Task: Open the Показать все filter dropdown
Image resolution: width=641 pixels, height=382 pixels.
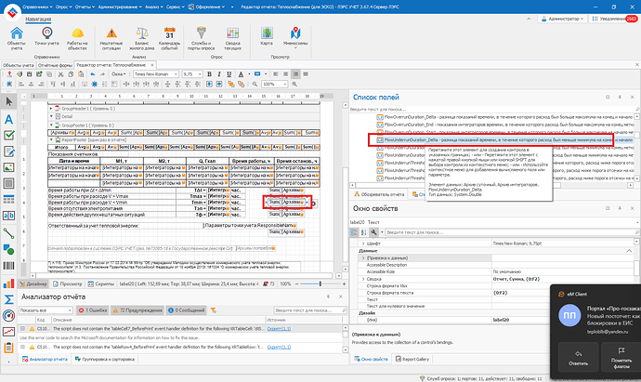Action: click(70, 310)
